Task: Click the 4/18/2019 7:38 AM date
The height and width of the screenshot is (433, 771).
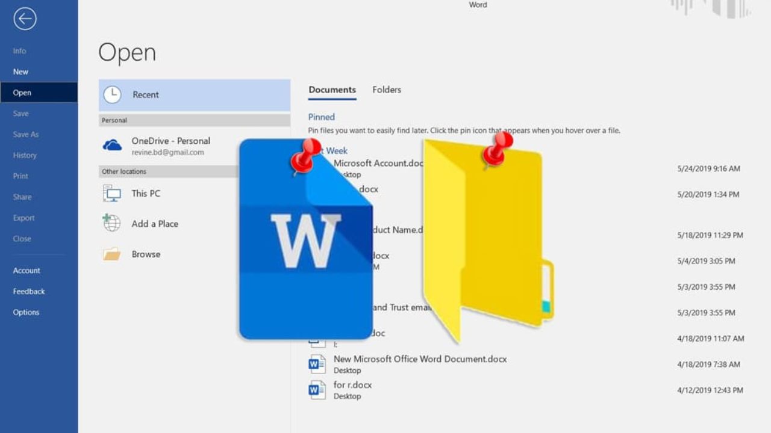Action: click(x=708, y=365)
